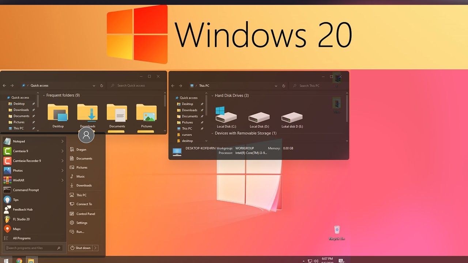The height and width of the screenshot is (263, 468).
Task: Go back in This PC window
Action: click(x=173, y=86)
